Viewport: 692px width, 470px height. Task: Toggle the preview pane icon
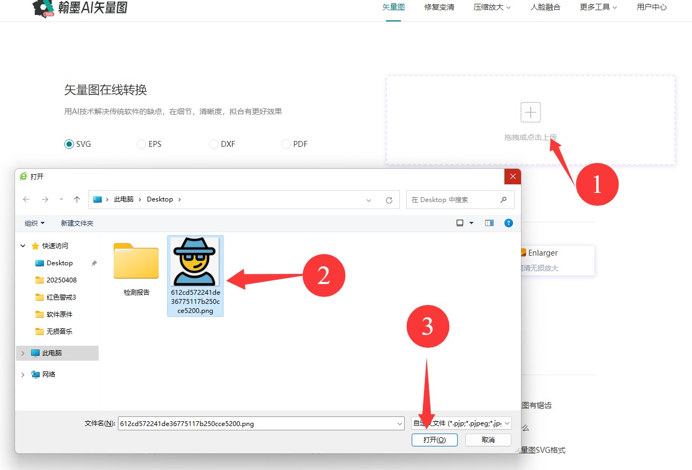click(x=489, y=223)
